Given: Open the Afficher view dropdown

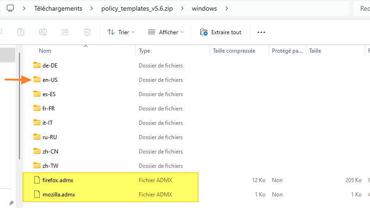Looking at the screenshot, I should (x=166, y=32).
